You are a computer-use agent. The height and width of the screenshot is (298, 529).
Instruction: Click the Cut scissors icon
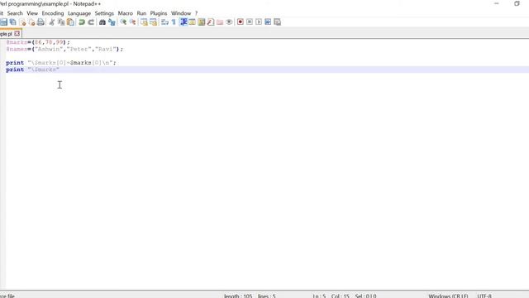[x=51, y=22]
